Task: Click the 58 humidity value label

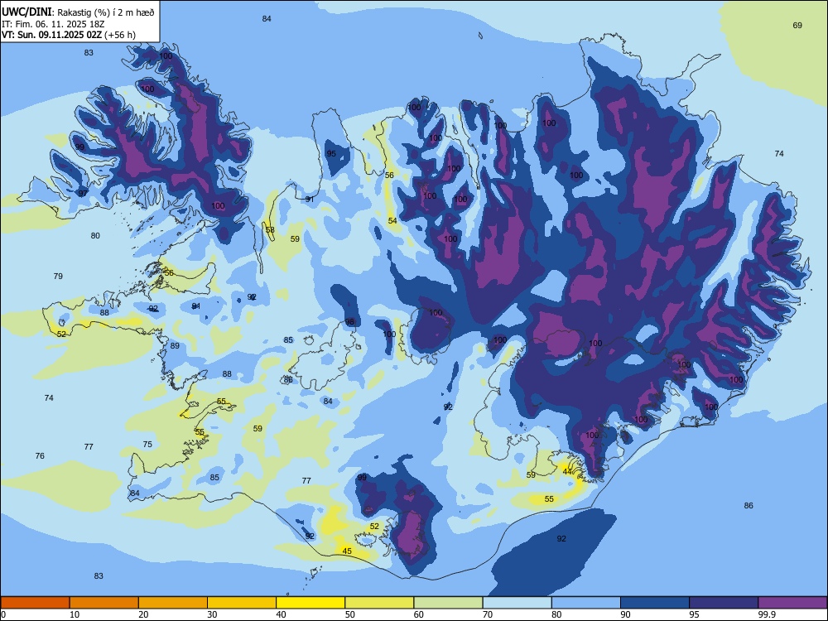Action: pos(270,230)
